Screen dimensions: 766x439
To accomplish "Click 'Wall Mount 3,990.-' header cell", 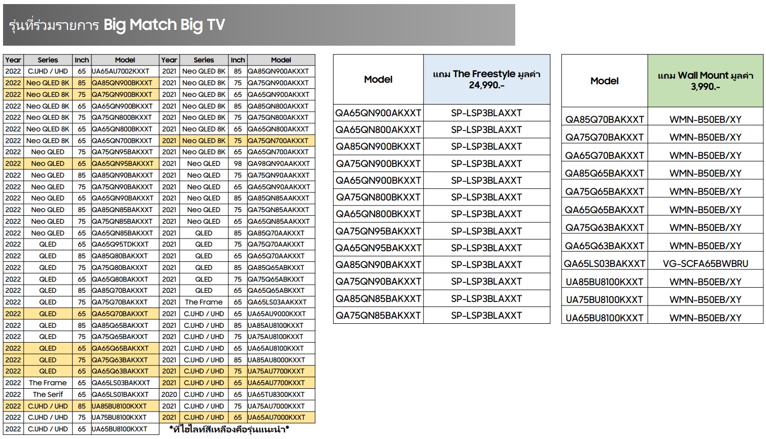I will (x=706, y=81).
